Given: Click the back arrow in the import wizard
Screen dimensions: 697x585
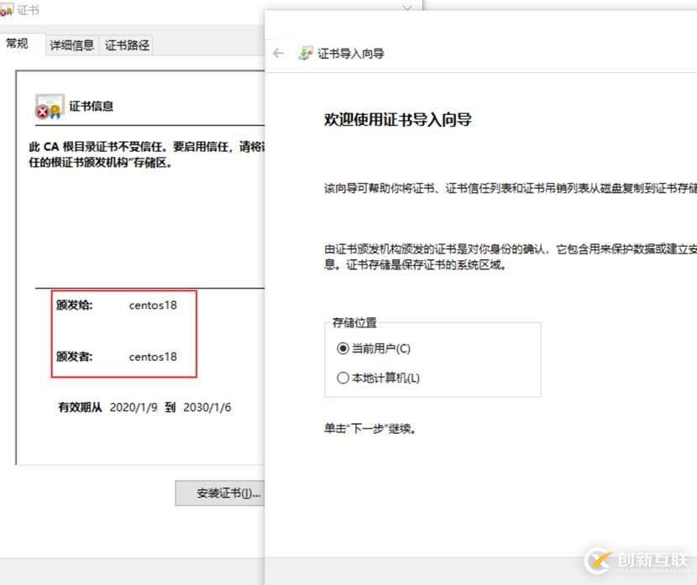Looking at the screenshot, I should pos(278,53).
